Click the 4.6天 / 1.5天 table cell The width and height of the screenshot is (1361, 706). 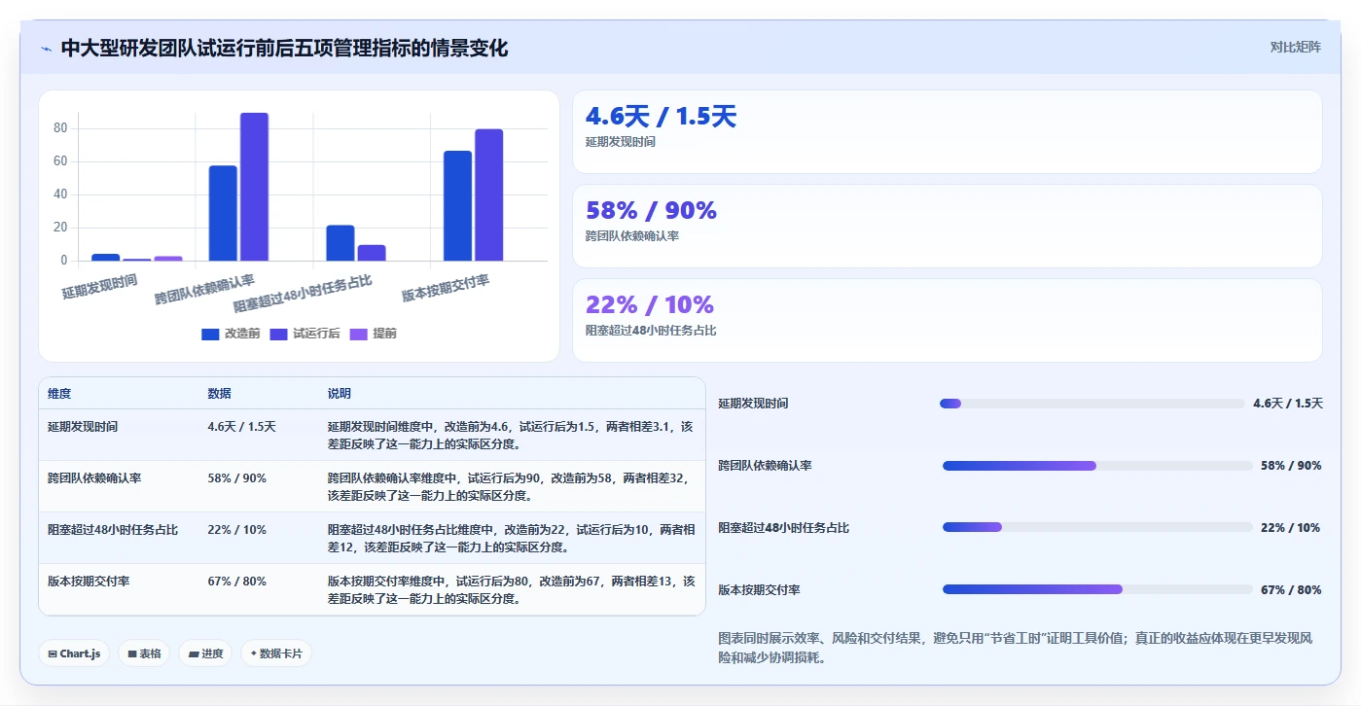pyautogui.click(x=241, y=427)
